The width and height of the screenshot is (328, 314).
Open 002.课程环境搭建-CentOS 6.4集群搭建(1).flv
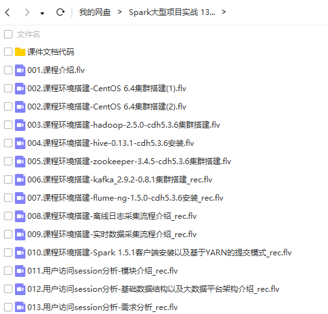107,89
